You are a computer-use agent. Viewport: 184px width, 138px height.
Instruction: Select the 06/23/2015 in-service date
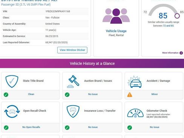point(52,36)
